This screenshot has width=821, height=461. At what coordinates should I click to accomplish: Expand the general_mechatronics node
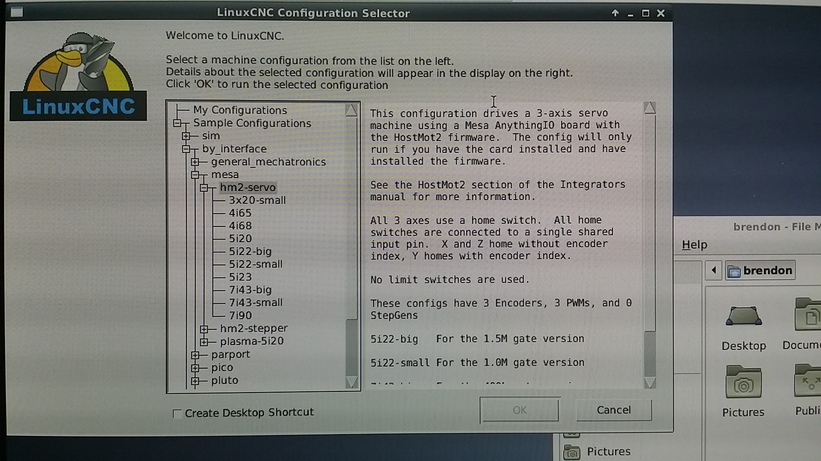coord(195,162)
